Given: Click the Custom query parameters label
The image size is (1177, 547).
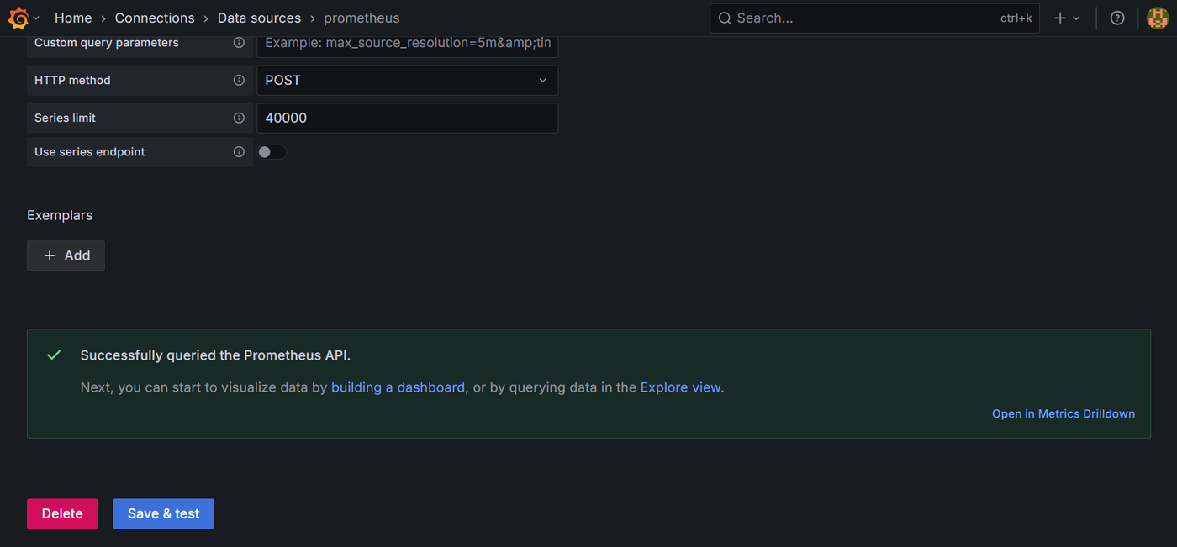Looking at the screenshot, I should [x=107, y=43].
